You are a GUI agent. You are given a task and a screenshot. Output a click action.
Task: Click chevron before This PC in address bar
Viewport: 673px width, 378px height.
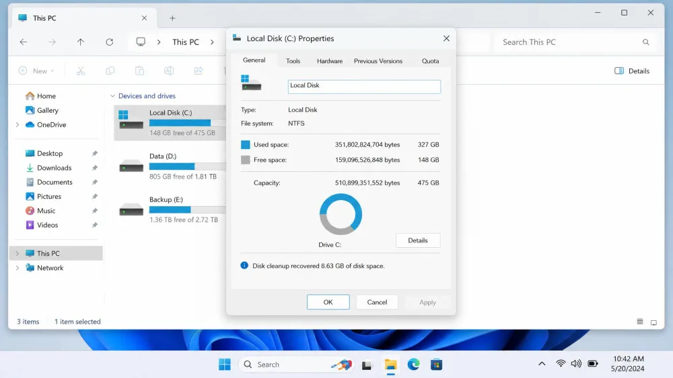point(159,42)
